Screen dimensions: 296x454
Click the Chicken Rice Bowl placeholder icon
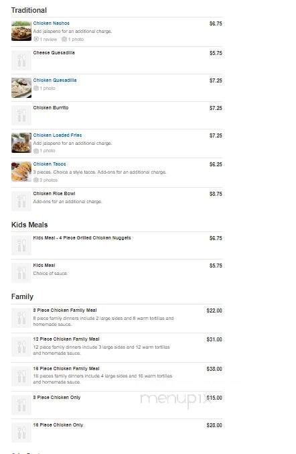point(21,201)
